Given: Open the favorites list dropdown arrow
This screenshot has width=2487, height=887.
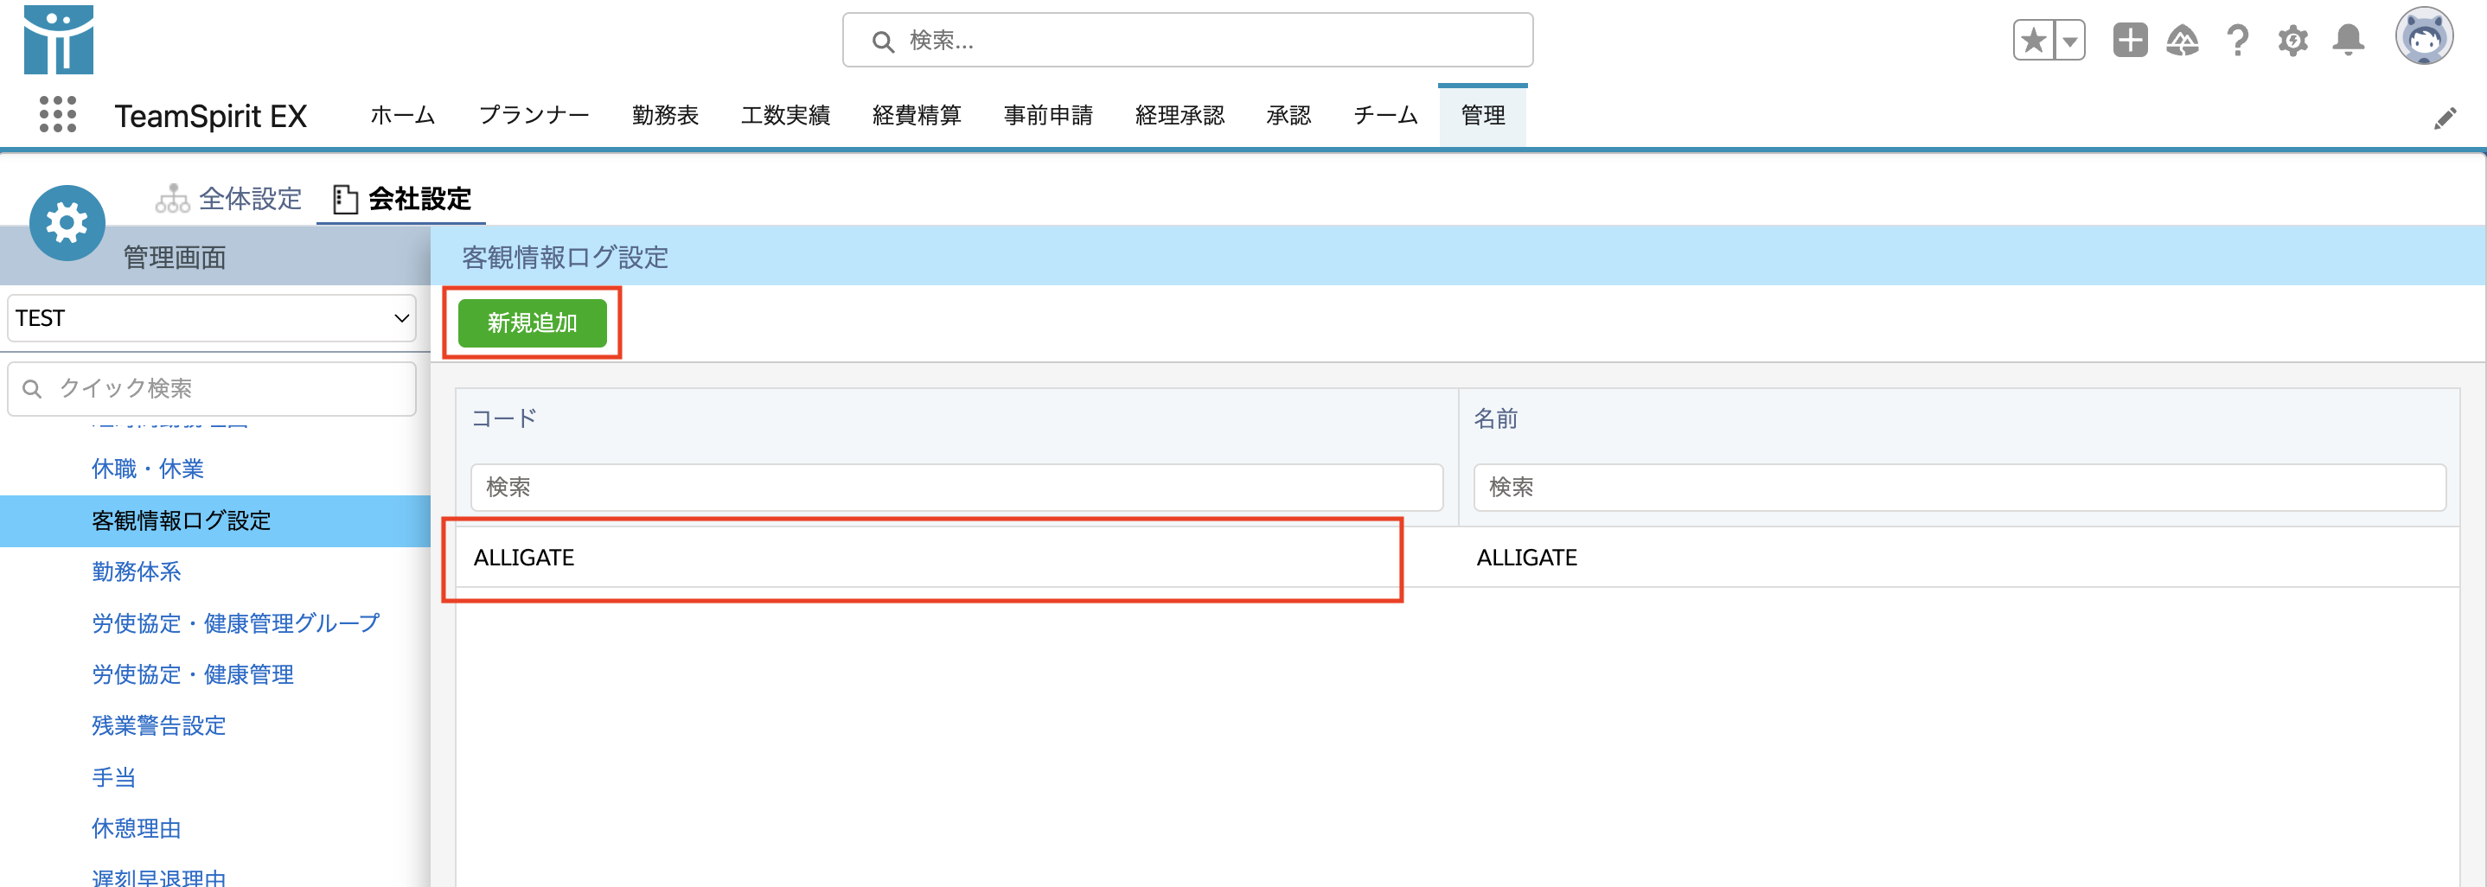Looking at the screenshot, I should pyautogui.click(x=2070, y=41).
